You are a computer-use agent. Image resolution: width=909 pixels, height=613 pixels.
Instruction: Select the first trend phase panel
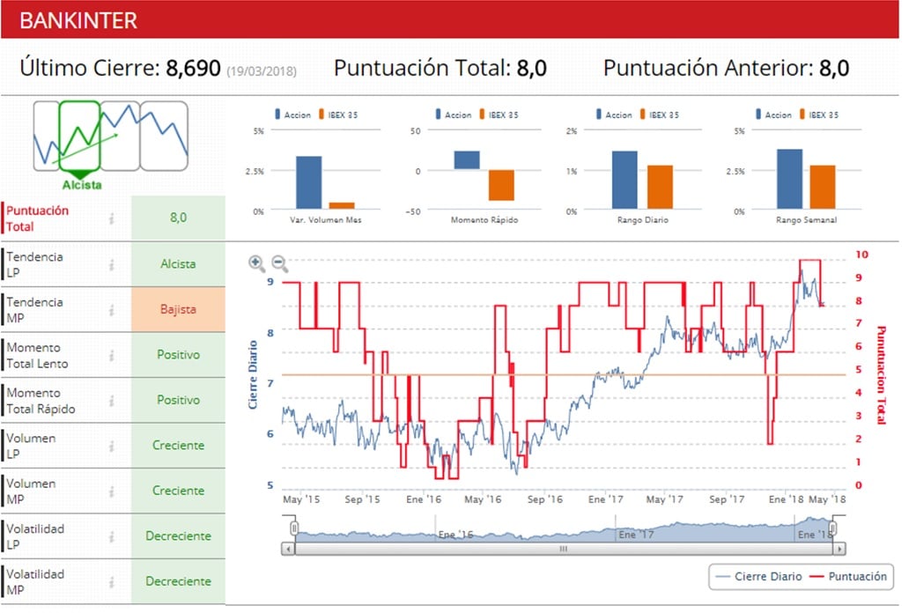click(x=46, y=137)
